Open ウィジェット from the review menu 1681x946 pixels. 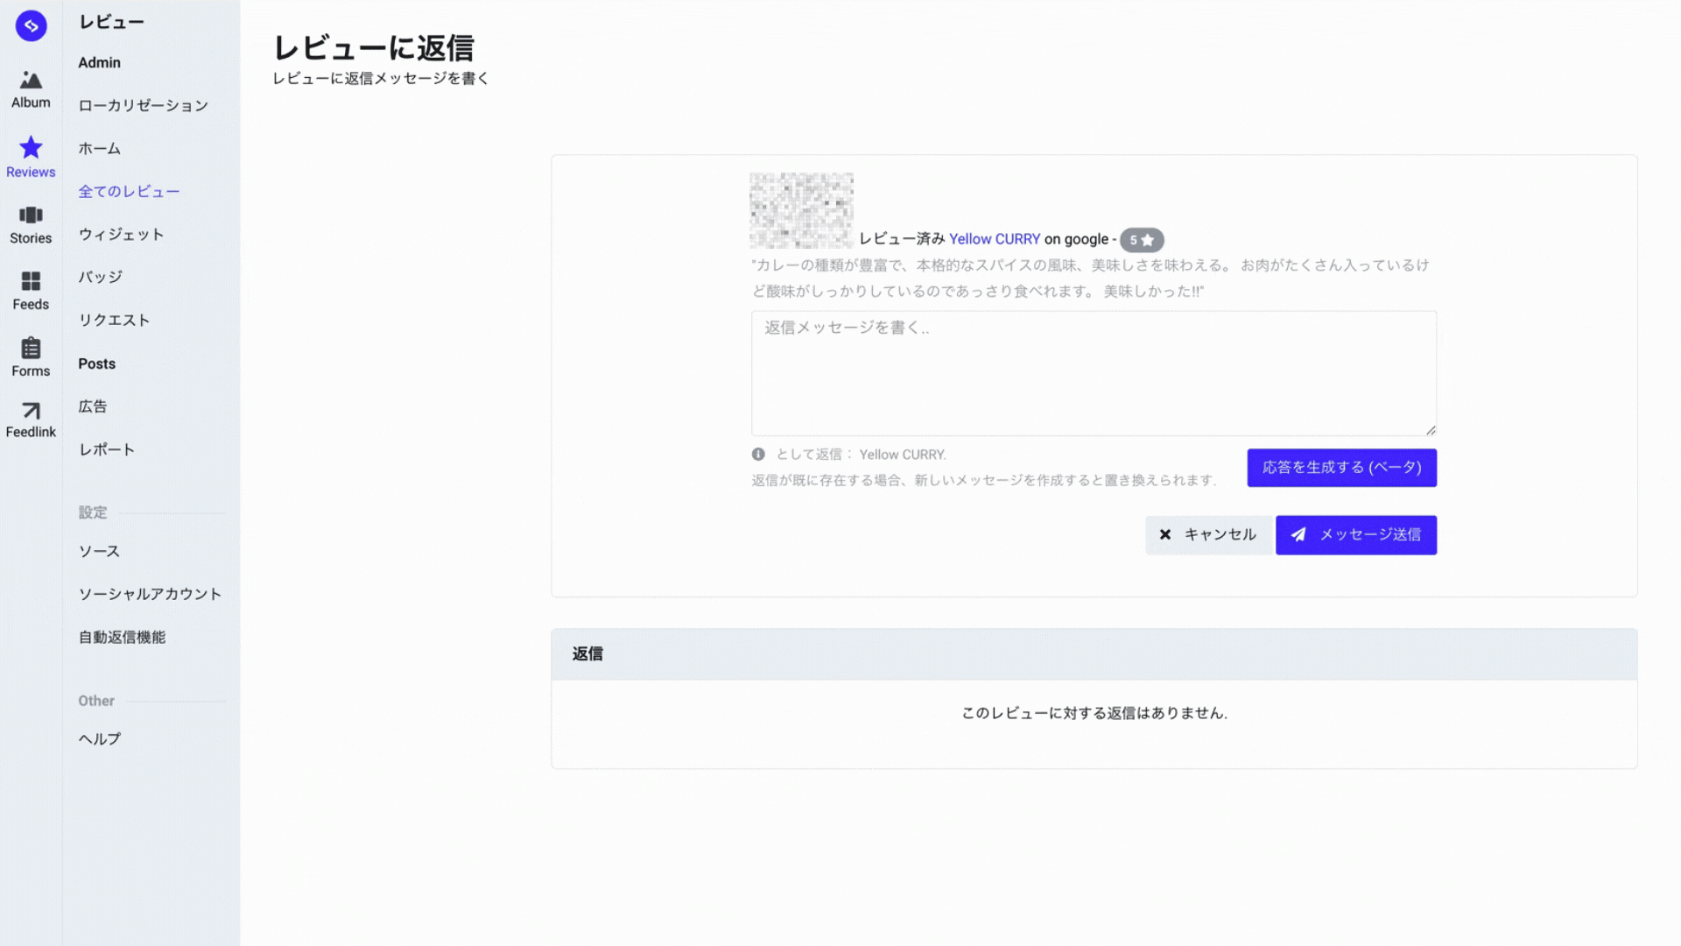[x=121, y=234]
